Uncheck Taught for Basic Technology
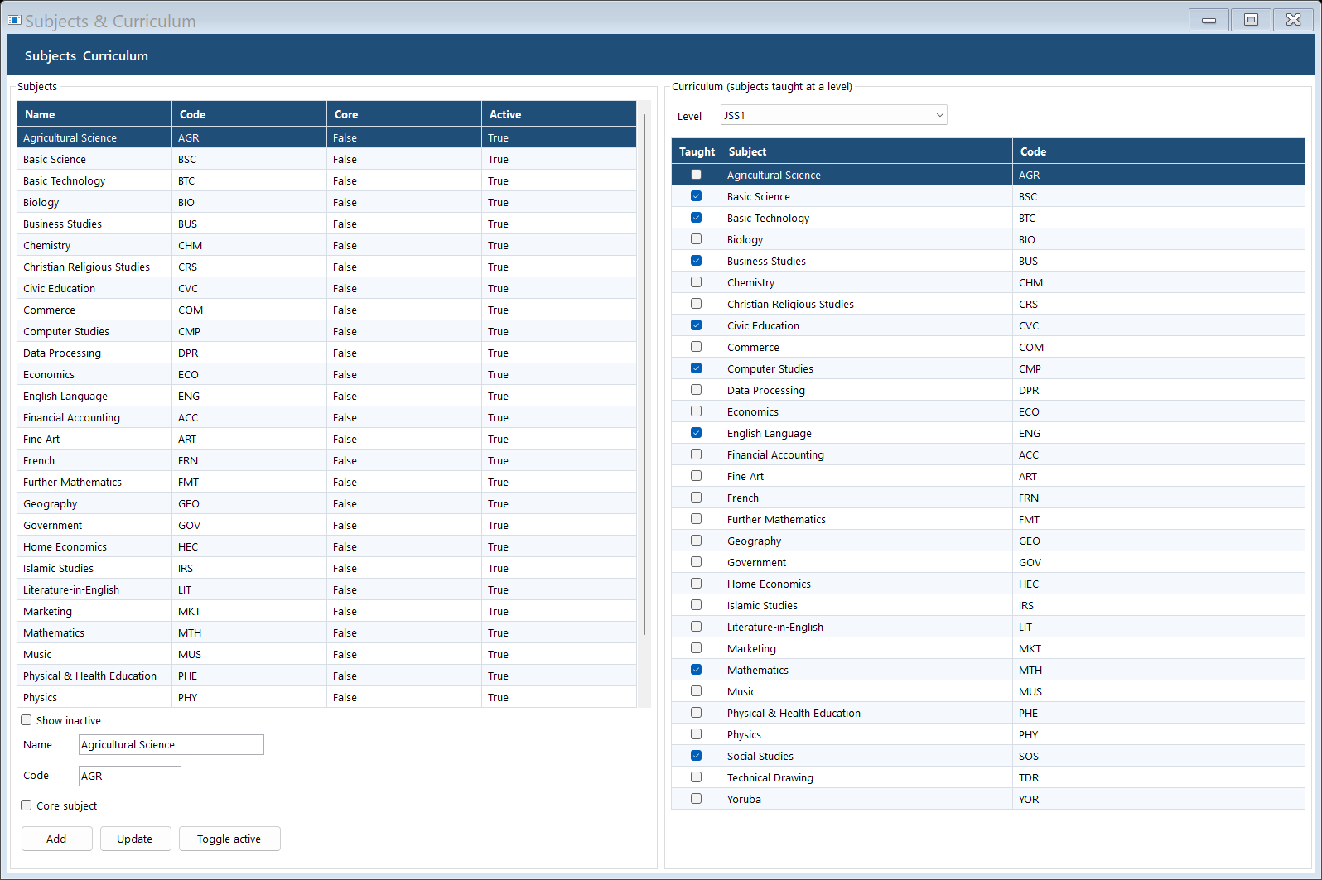This screenshot has height=880, width=1322. 696,218
